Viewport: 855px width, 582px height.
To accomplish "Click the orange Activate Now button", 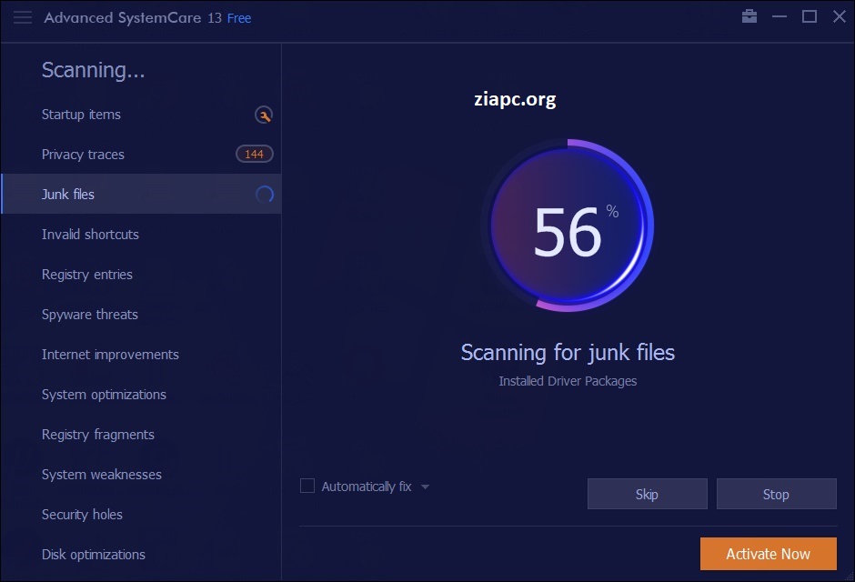I will click(768, 554).
